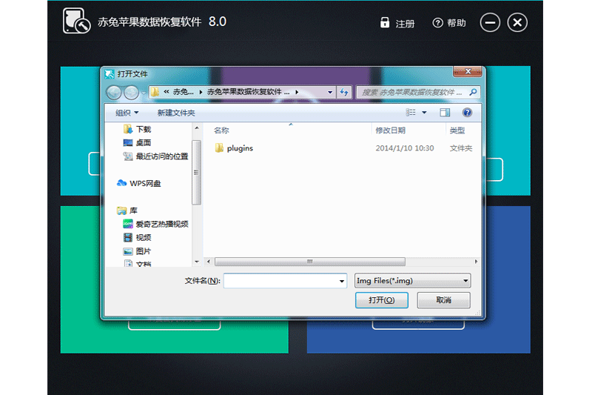Go forward with the dialog forward arrow
Image resolution: width=592 pixels, height=395 pixels.
[132, 92]
